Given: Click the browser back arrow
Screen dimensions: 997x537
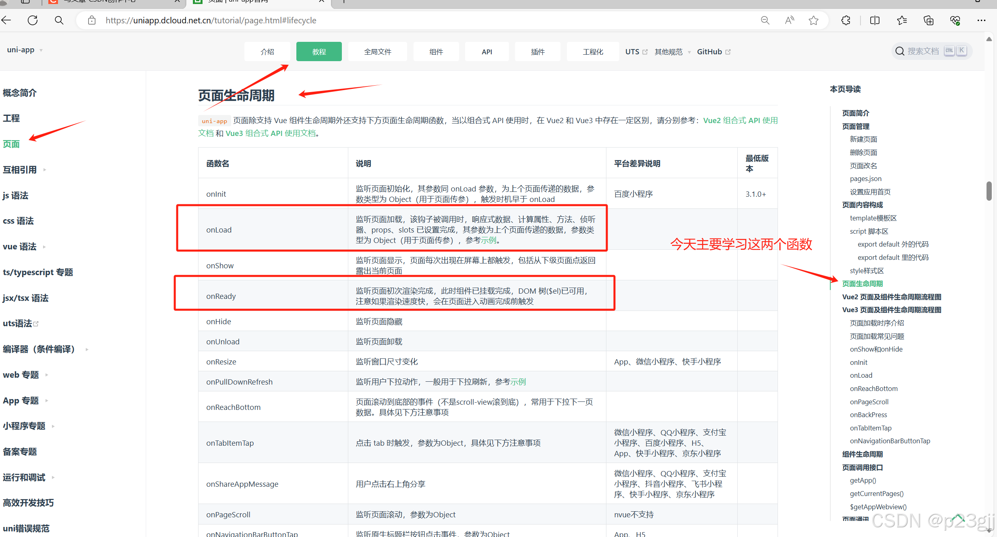Looking at the screenshot, I should tap(6, 20).
